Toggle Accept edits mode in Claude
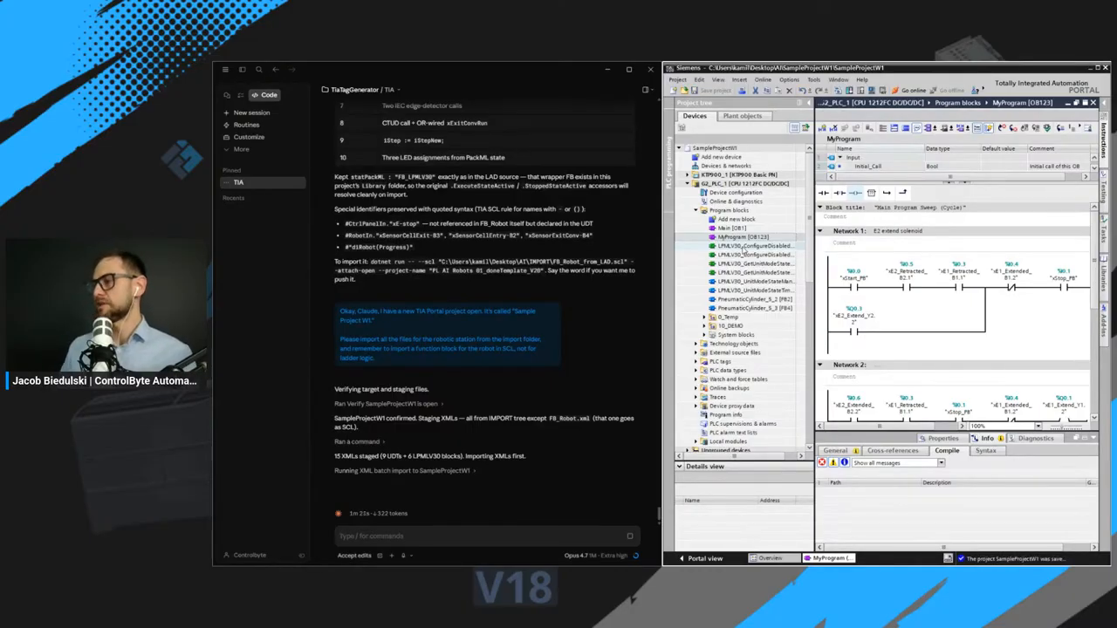Screen dimensions: 1117x628 (x=354, y=556)
